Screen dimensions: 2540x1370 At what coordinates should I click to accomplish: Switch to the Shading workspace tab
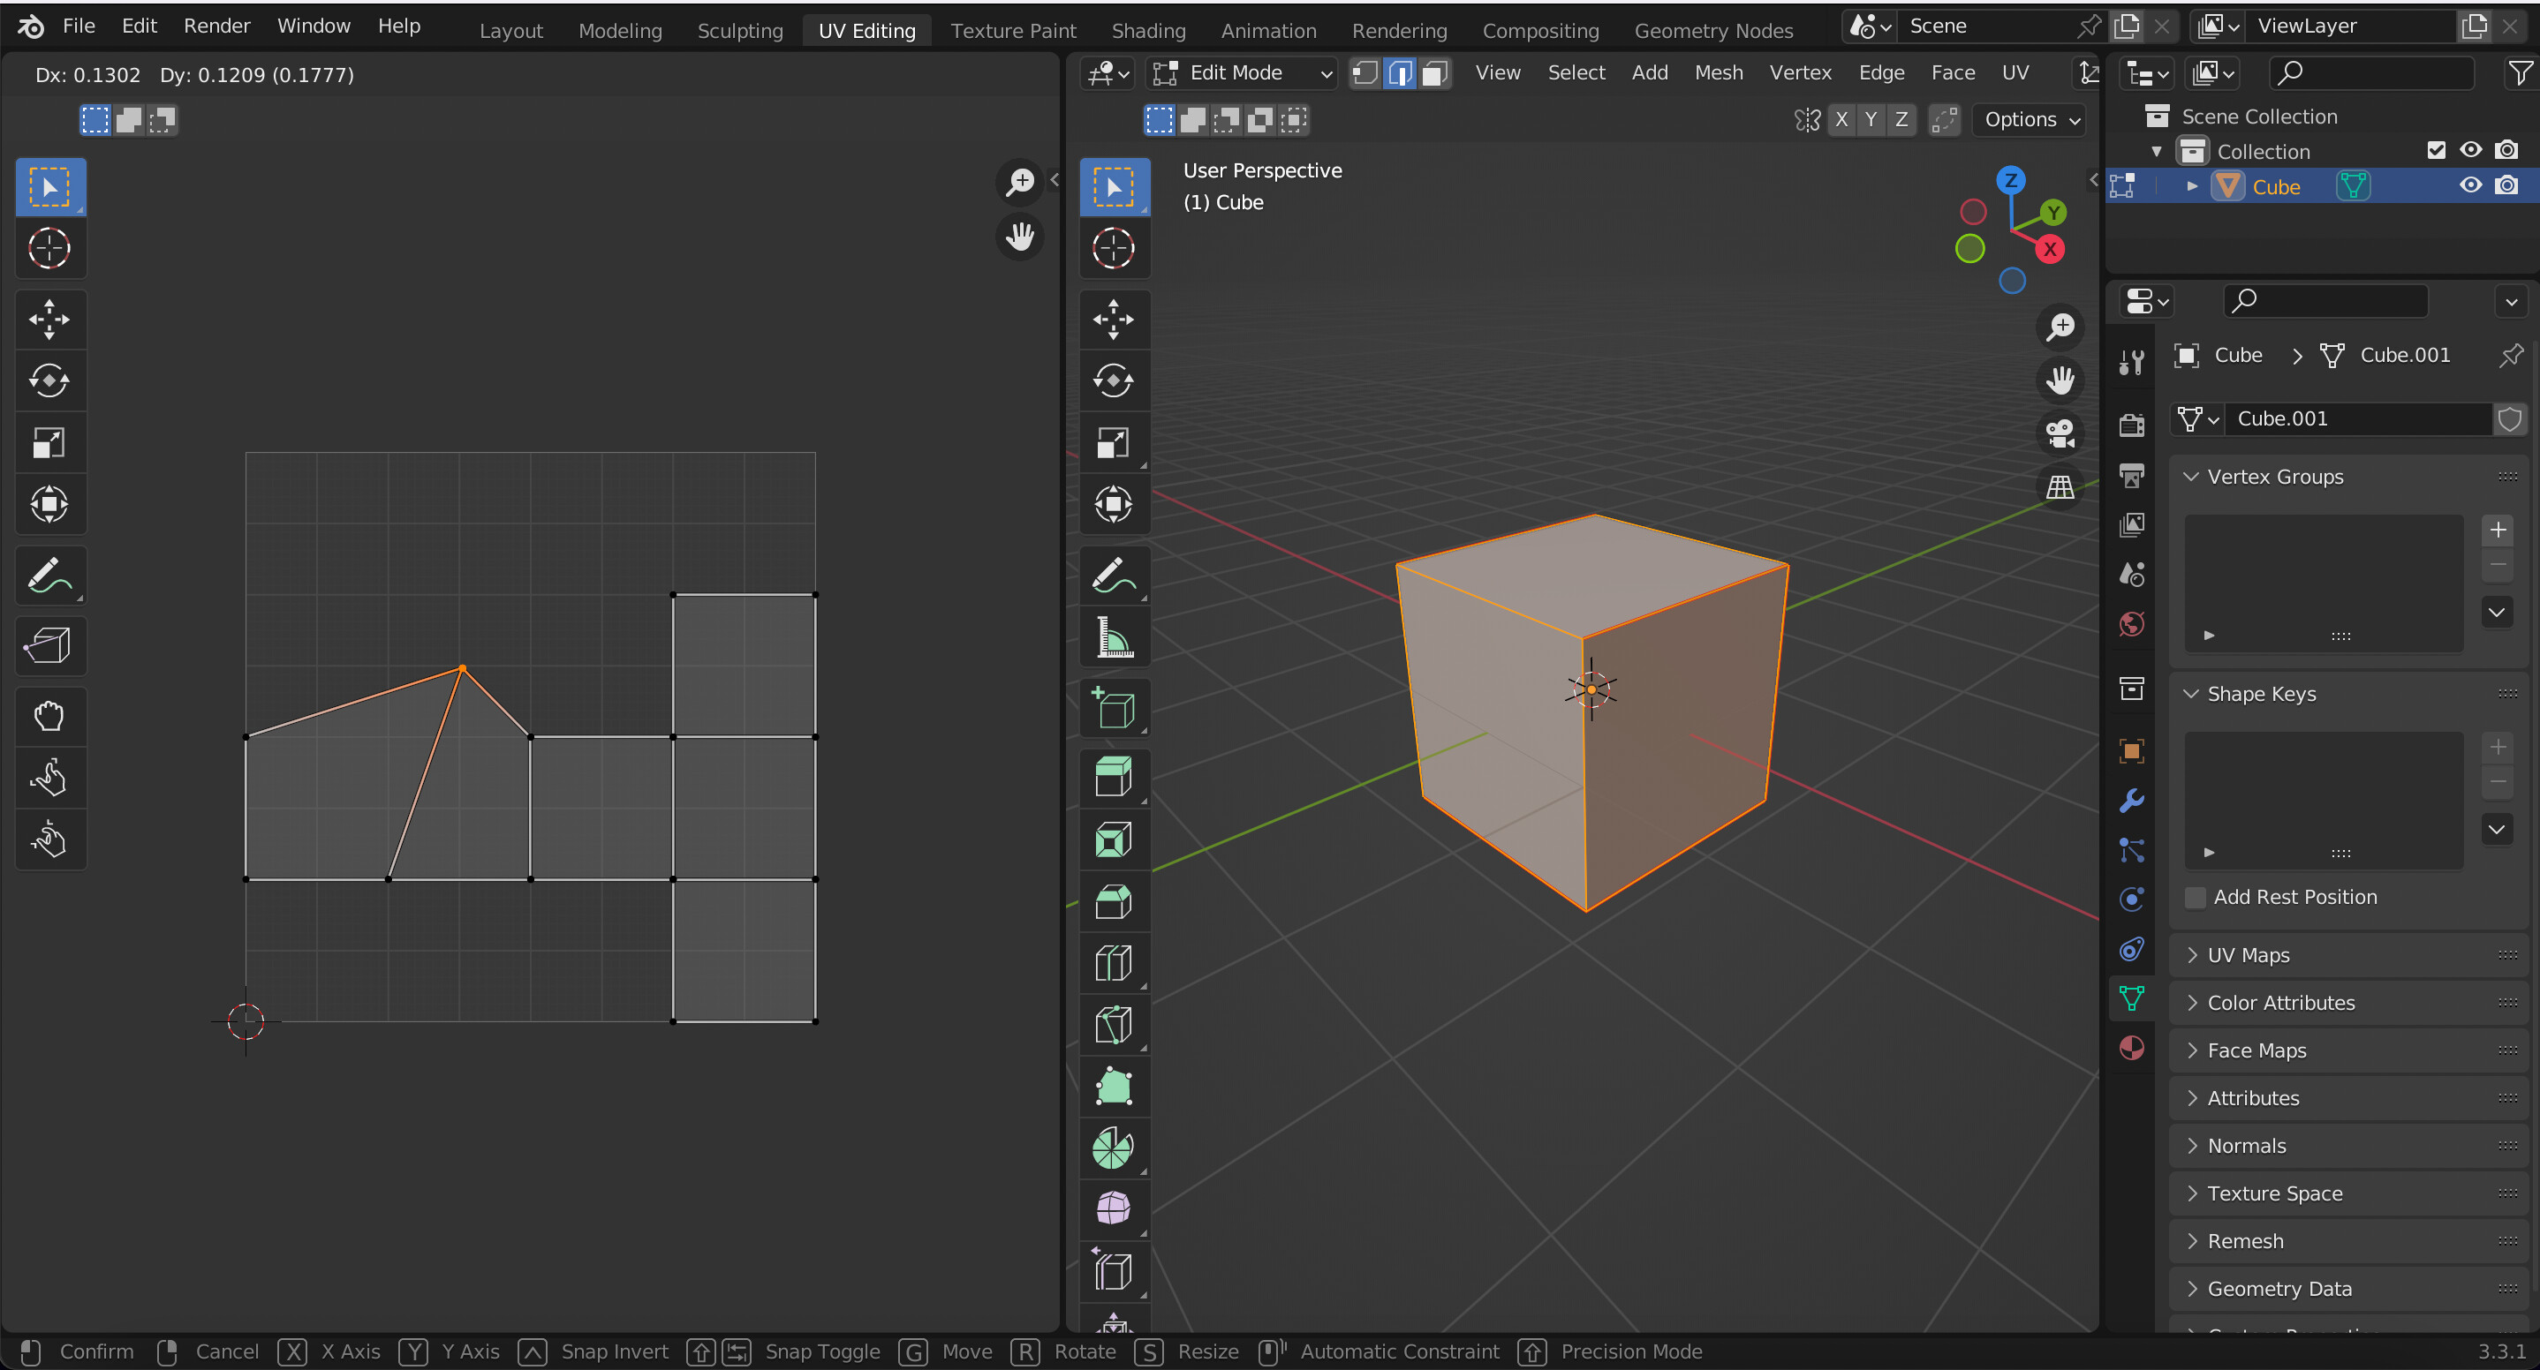(x=1148, y=31)
